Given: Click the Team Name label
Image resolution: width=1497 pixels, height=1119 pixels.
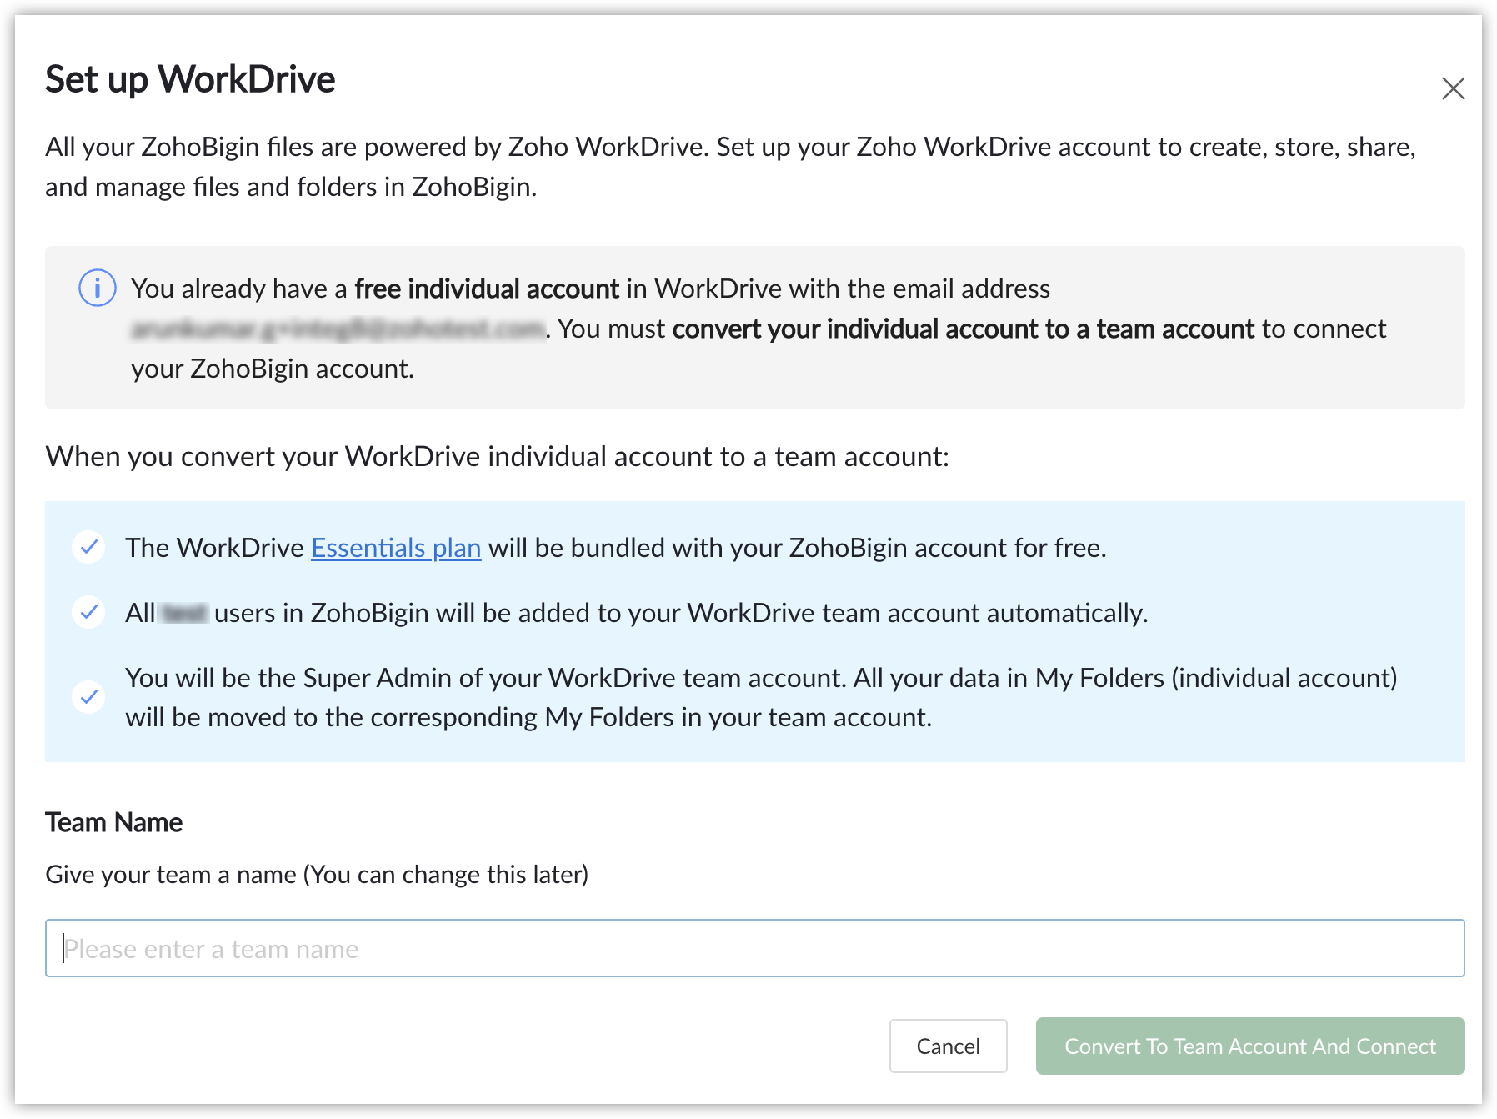Looking at the screenshot, I should tap(113, 822).
